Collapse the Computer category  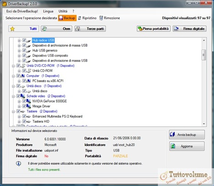13,76
